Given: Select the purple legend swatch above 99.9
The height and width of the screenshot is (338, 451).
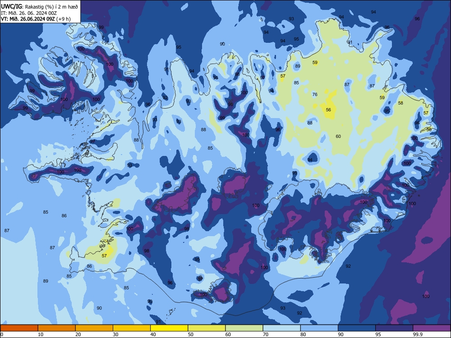Looking at the screenshot, I should point(432,328).
